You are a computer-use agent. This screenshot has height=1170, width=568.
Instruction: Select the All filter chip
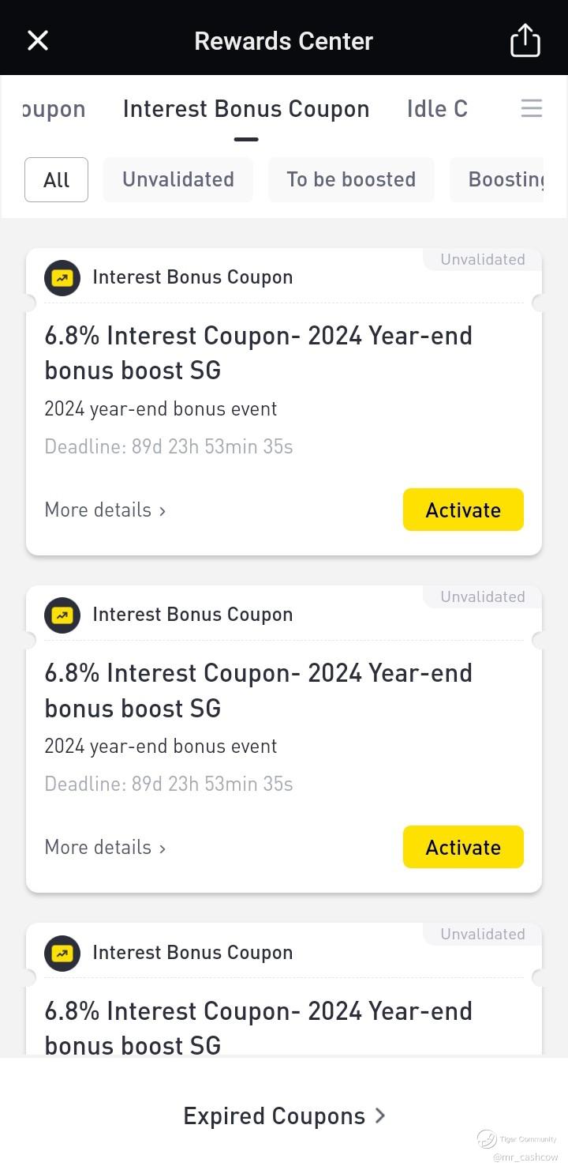(x=56, y=180)
